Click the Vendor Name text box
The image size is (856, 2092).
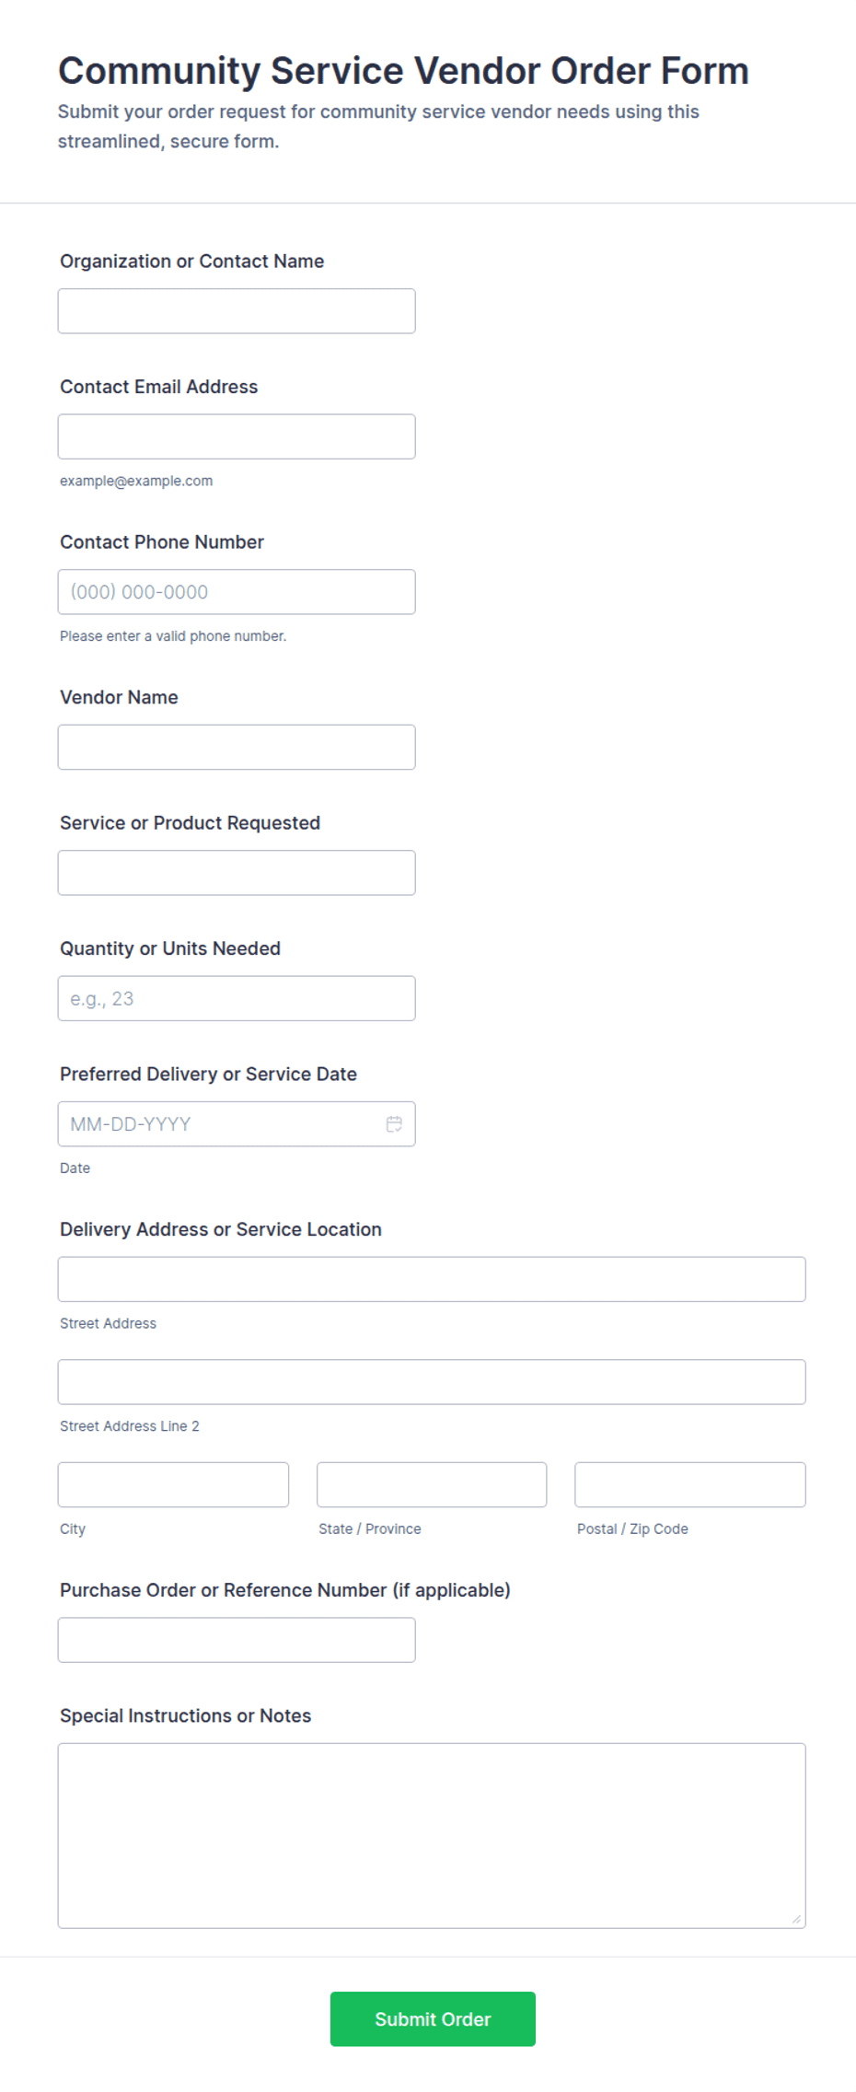(237, 747)
